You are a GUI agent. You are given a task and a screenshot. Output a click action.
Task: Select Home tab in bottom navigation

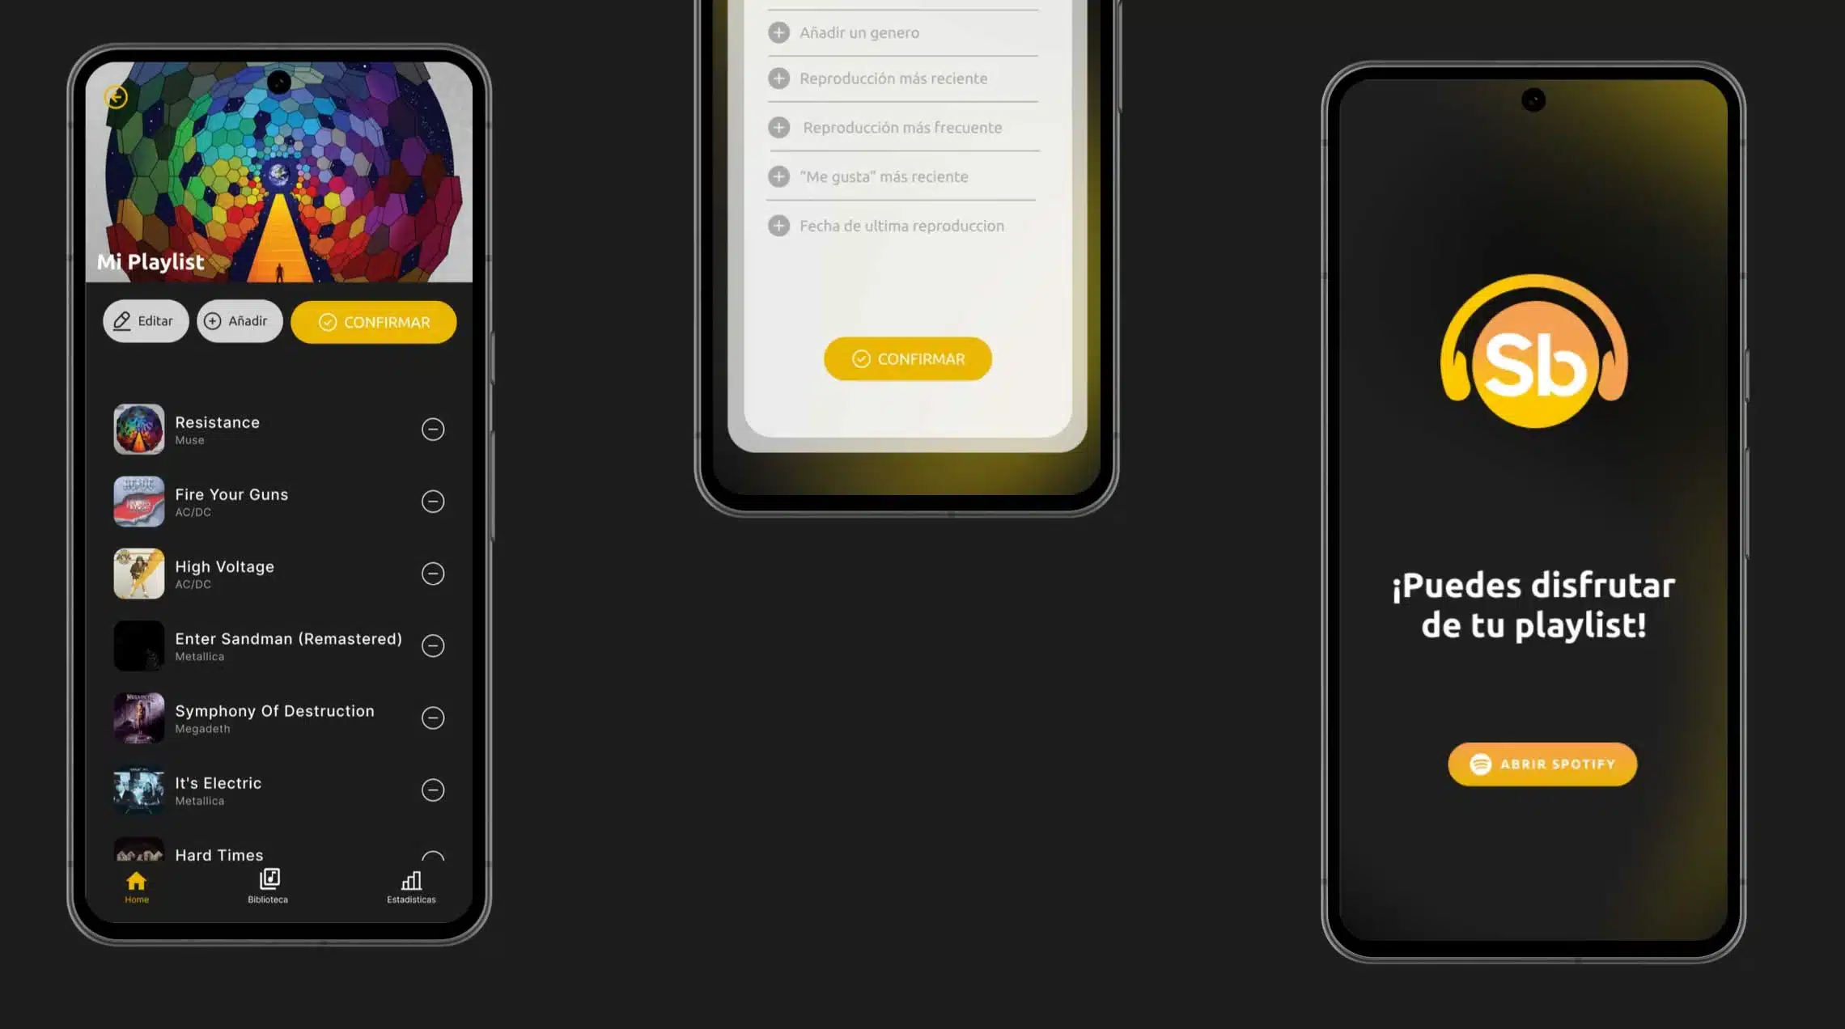tap(136, 884)
